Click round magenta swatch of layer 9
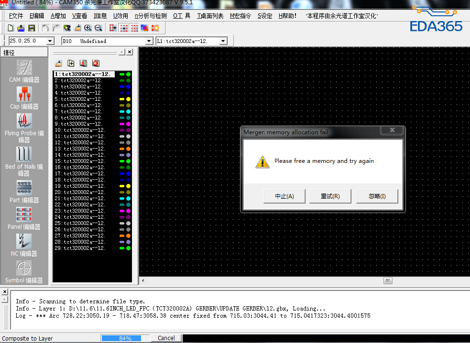This screenshot has height=343, width=470. point(128,124)
